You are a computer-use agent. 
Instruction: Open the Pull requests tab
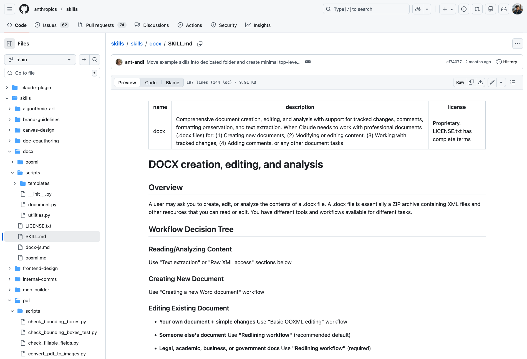click(100, 25)
